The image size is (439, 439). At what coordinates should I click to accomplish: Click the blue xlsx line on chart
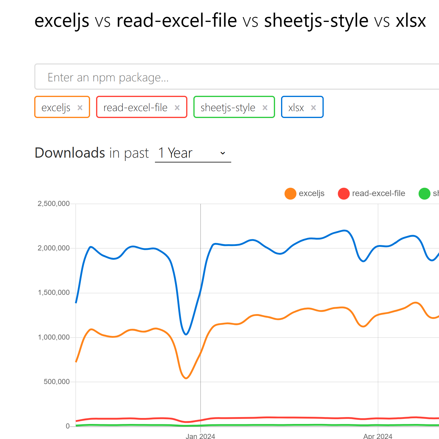(x=252, y=240)
